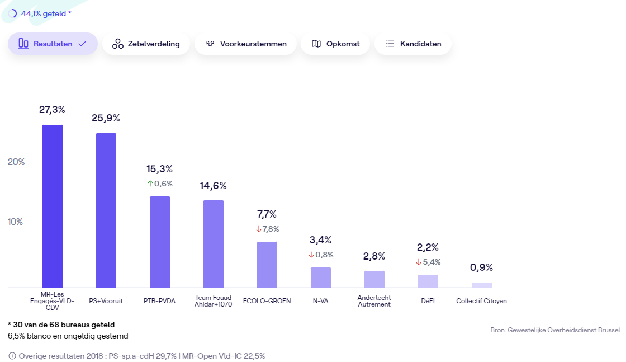Click the map icon in Opkomst tab
The width and height of the screenshot is (626, 362).
point(316,44)
